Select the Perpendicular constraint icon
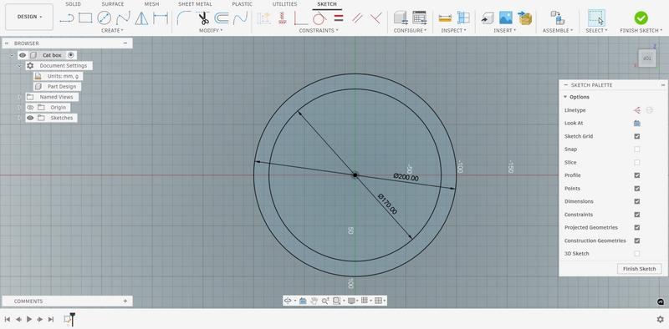Viewport: 669px width, 329px height. [x=375, y=18]
